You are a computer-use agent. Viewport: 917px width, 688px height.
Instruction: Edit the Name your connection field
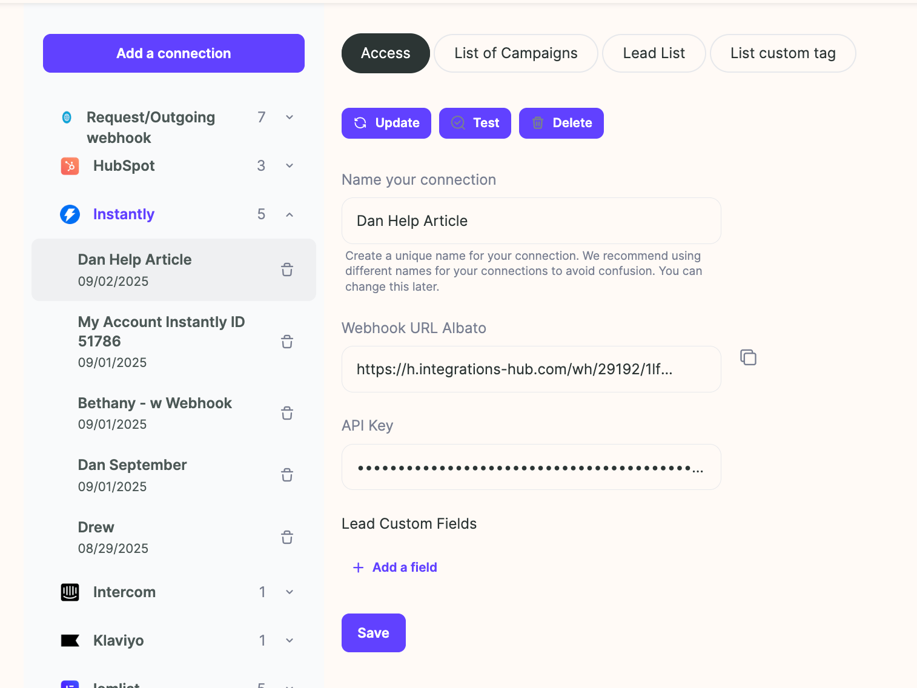pyautogui.click(x=531, y=221)
